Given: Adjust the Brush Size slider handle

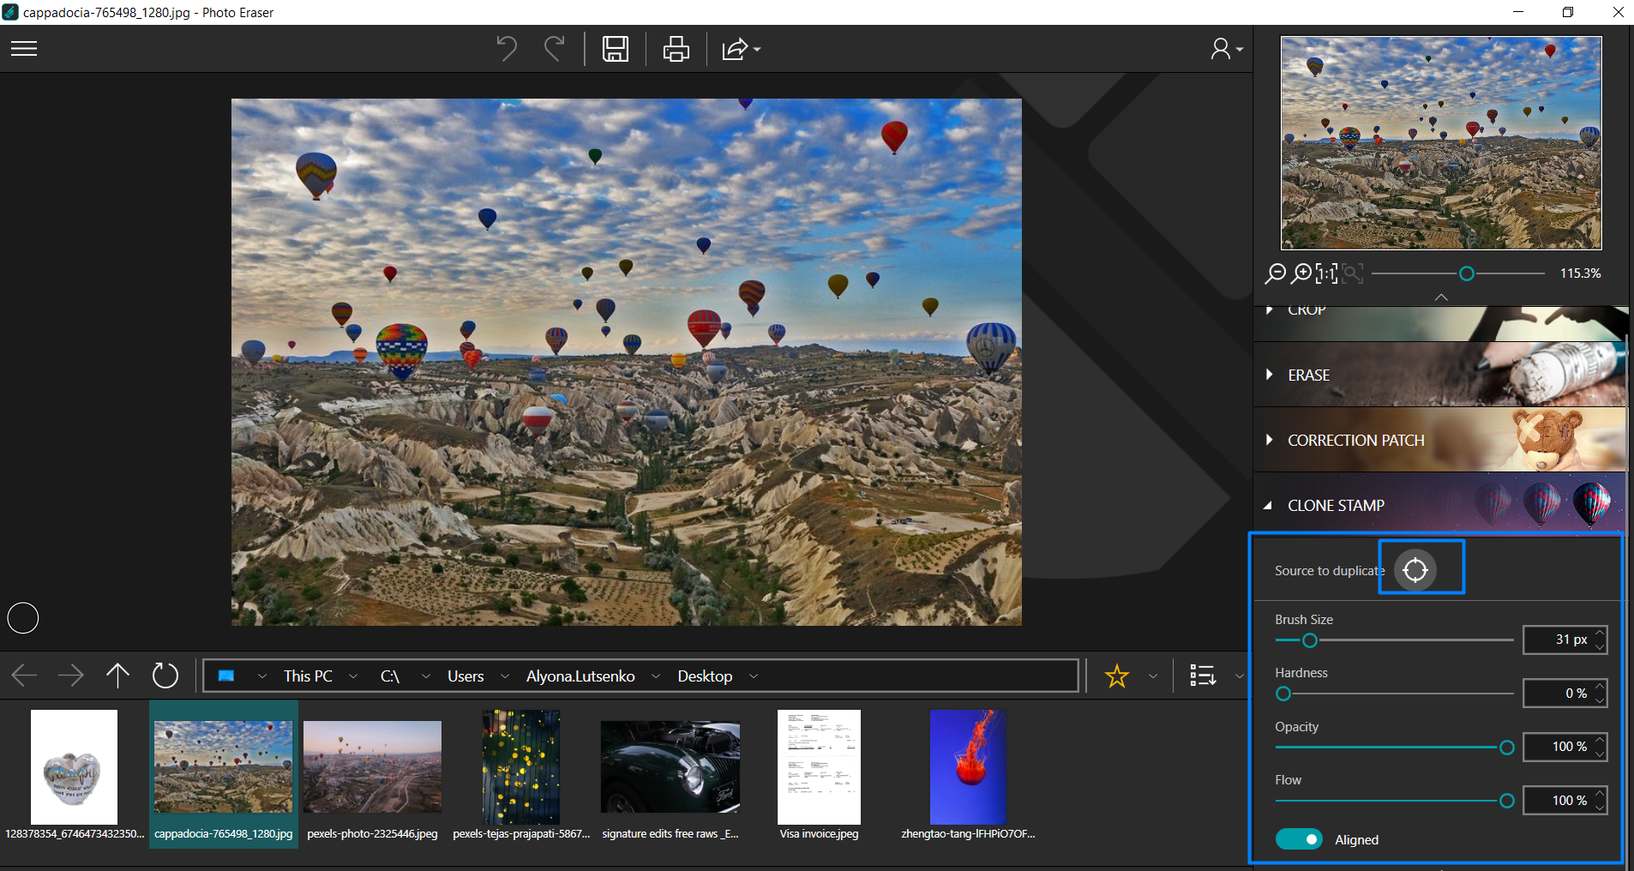Looking at the screenshot, I should (x=1310, y=640).
